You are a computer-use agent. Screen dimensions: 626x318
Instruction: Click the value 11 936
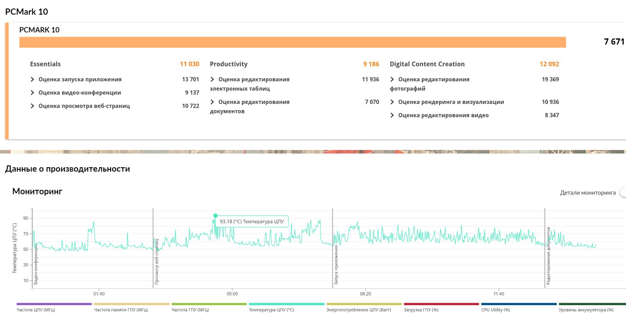click(371, 79)
